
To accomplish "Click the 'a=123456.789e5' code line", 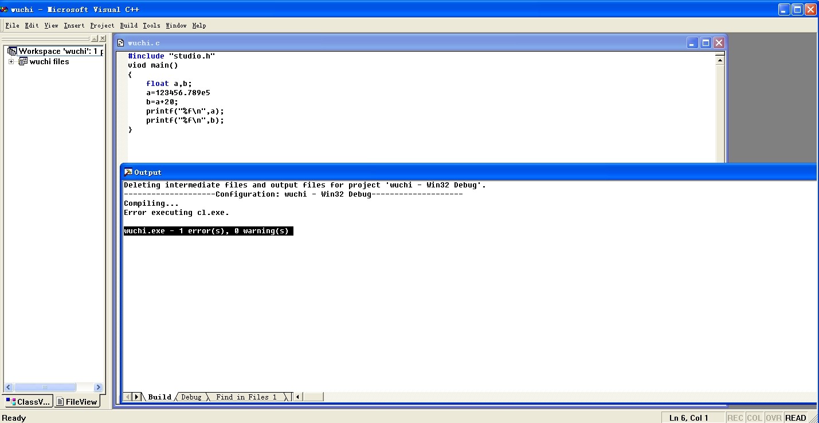I will [x=178, y=93].
